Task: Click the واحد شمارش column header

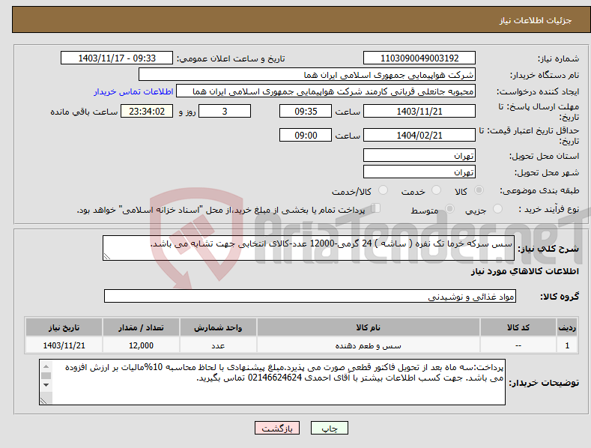Action: (218, 327)
